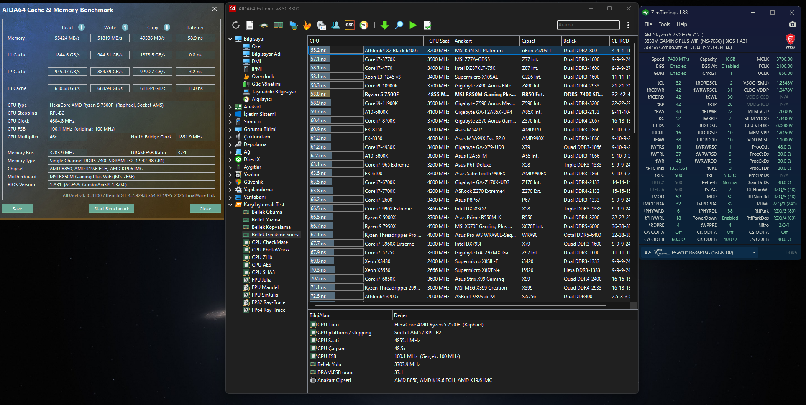Image resolution: width=806 pixels, height=405 pixels.
Task: Click the green play start icon
Action: point(413,25)
